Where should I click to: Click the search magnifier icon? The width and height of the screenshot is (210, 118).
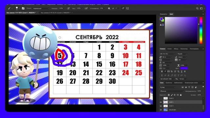pos(197,9)
